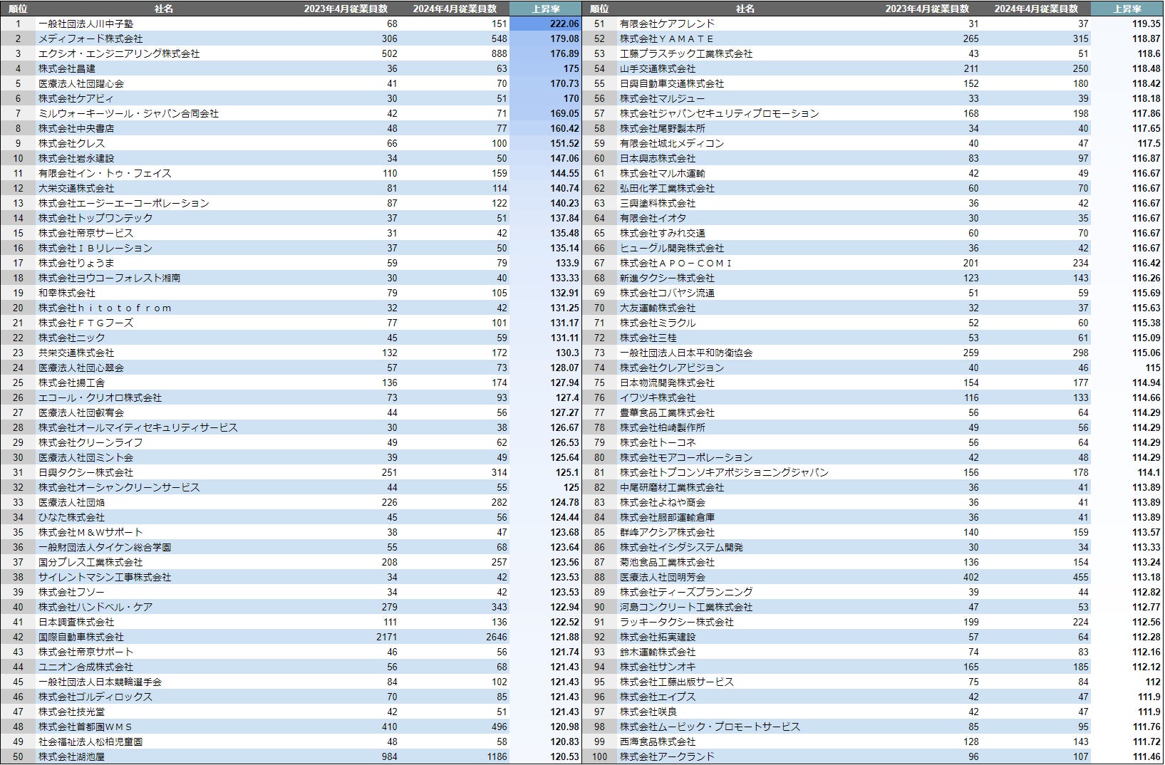Viewport: 1165px width, 765px height.
Task: Click 株式会社りょうま in the list
Action: [76, 263]
